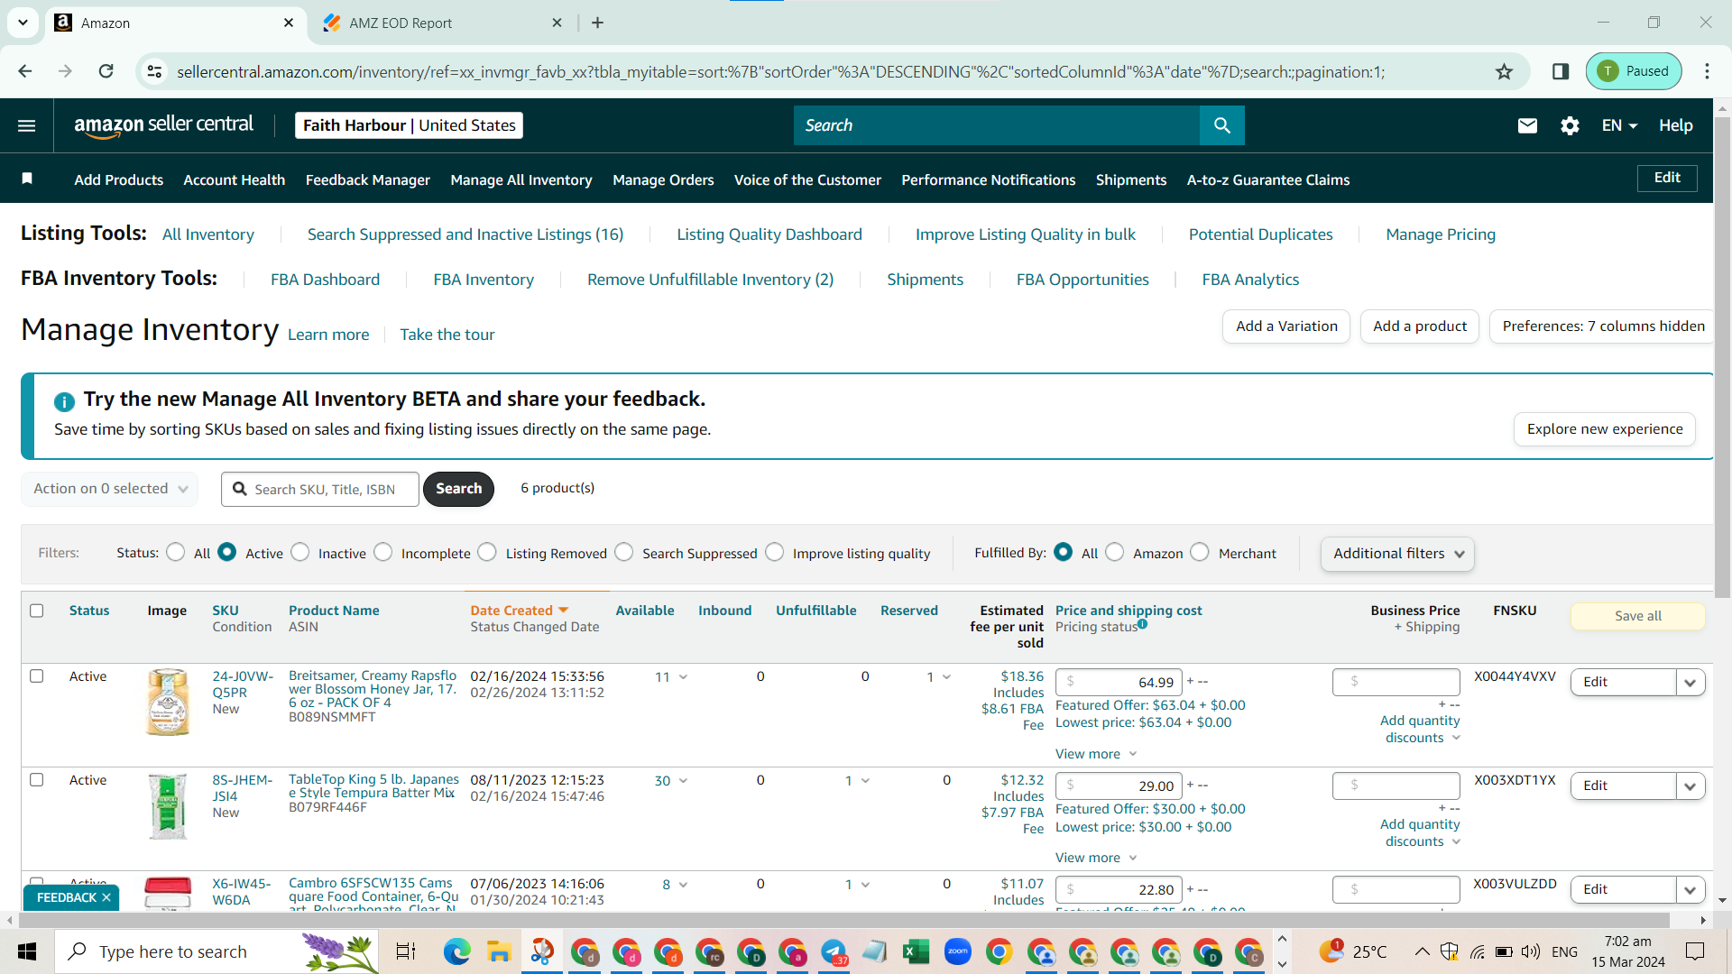
Task: Open notifications center icon
Action: (1695, 951)
